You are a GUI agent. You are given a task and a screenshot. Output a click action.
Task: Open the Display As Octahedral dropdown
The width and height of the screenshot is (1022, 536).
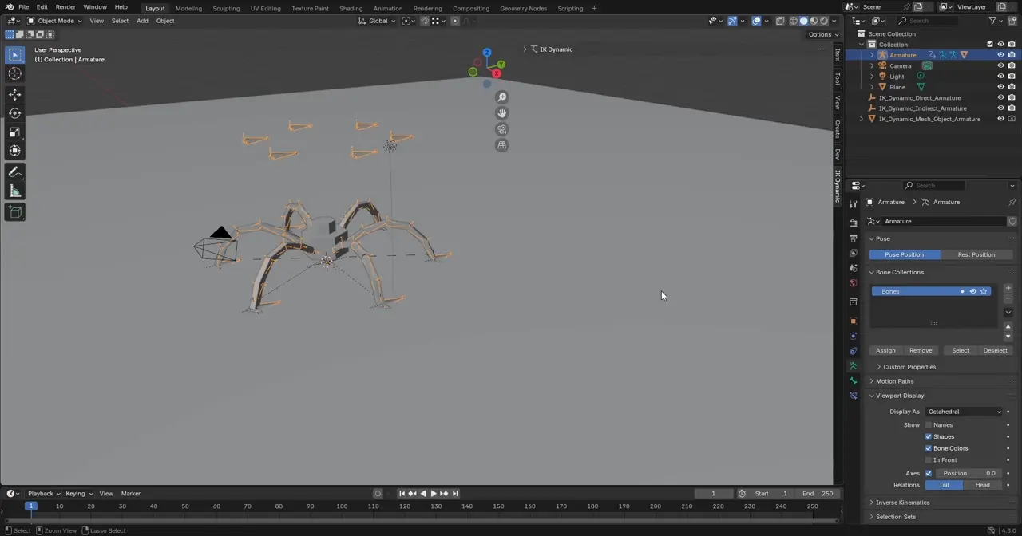[x=964, y=412]
